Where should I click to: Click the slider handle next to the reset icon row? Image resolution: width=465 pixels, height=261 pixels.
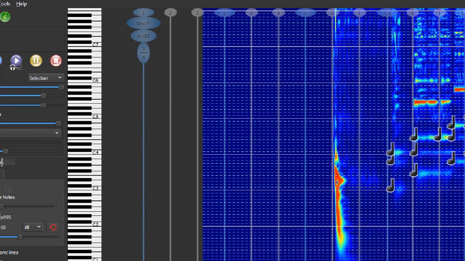point(20,237)
